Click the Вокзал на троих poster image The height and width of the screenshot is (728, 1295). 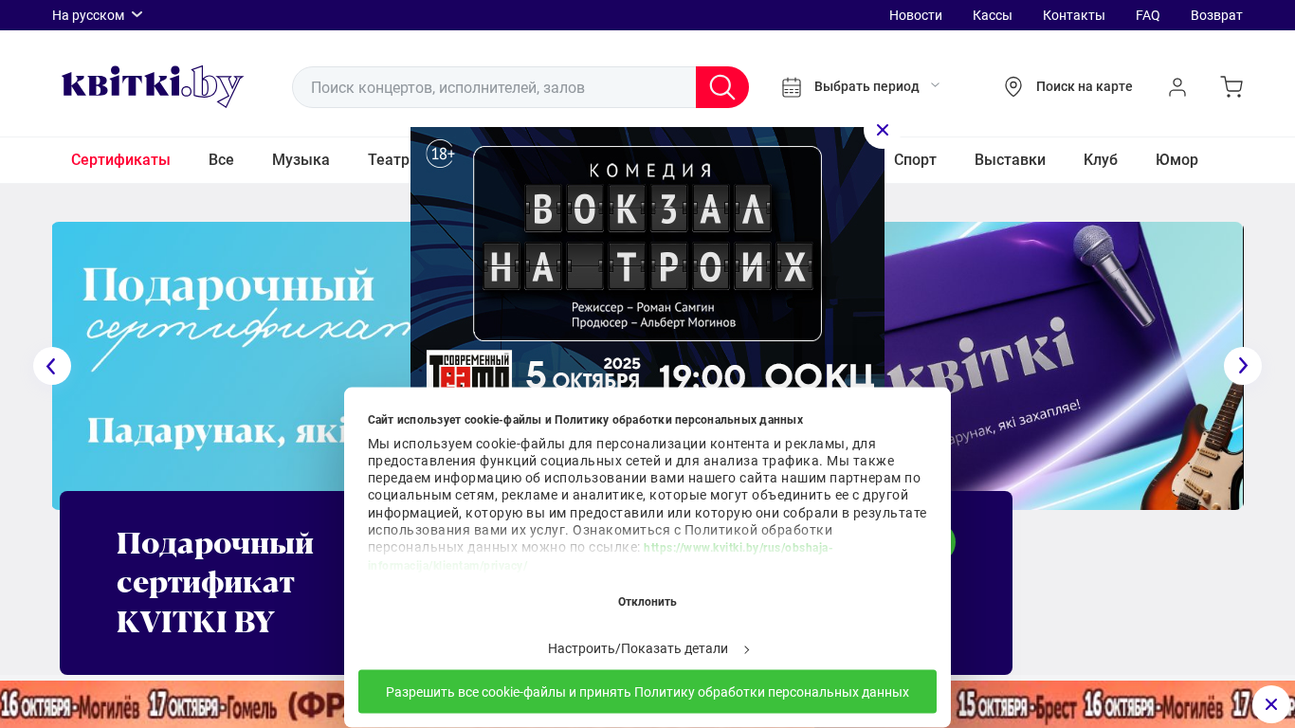click(x=647, y=258)
